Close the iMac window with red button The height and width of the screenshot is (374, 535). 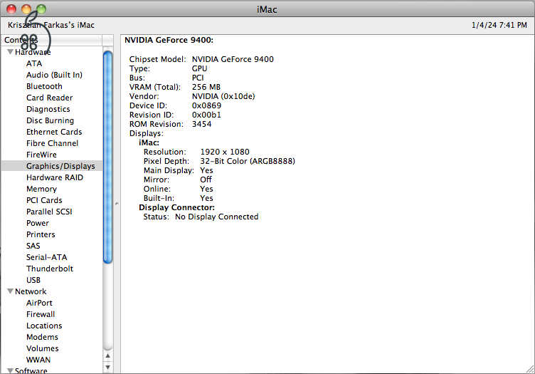[x=11, y=9]
